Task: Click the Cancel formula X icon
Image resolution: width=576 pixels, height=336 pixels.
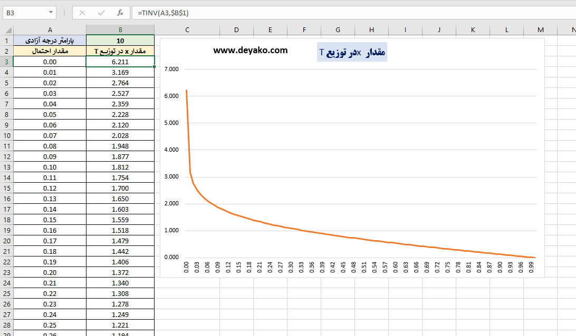Action: 82,12
